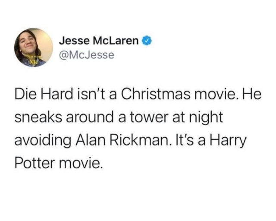
Task: Click "Harry" at end of third line
Action: point(227,141)
